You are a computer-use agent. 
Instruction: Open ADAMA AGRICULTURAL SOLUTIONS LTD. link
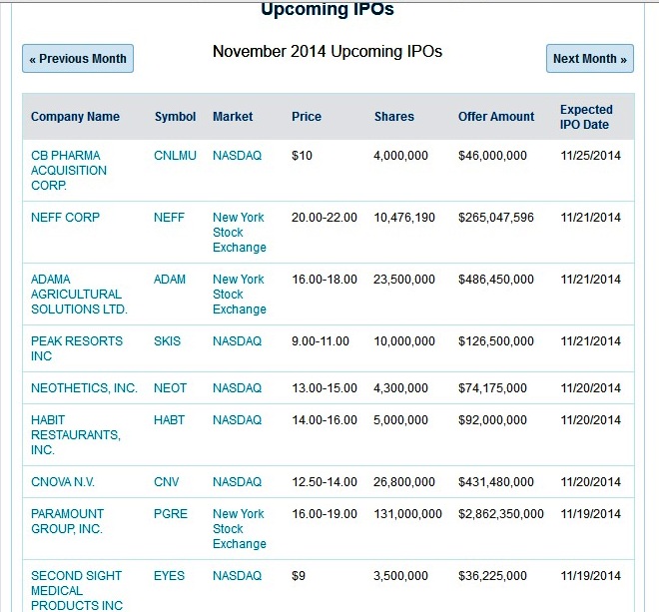pos(79,295)
